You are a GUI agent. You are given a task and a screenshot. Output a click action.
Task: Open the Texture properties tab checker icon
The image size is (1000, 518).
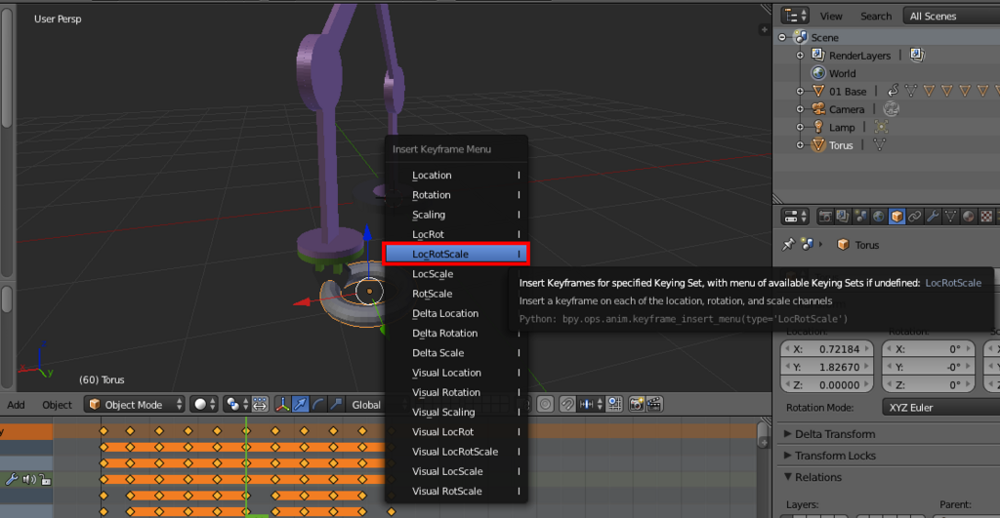pos(986,217)
